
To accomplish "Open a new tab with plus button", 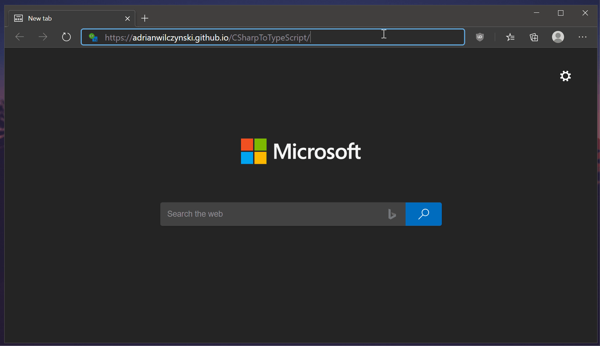I will tap(145, 18).
